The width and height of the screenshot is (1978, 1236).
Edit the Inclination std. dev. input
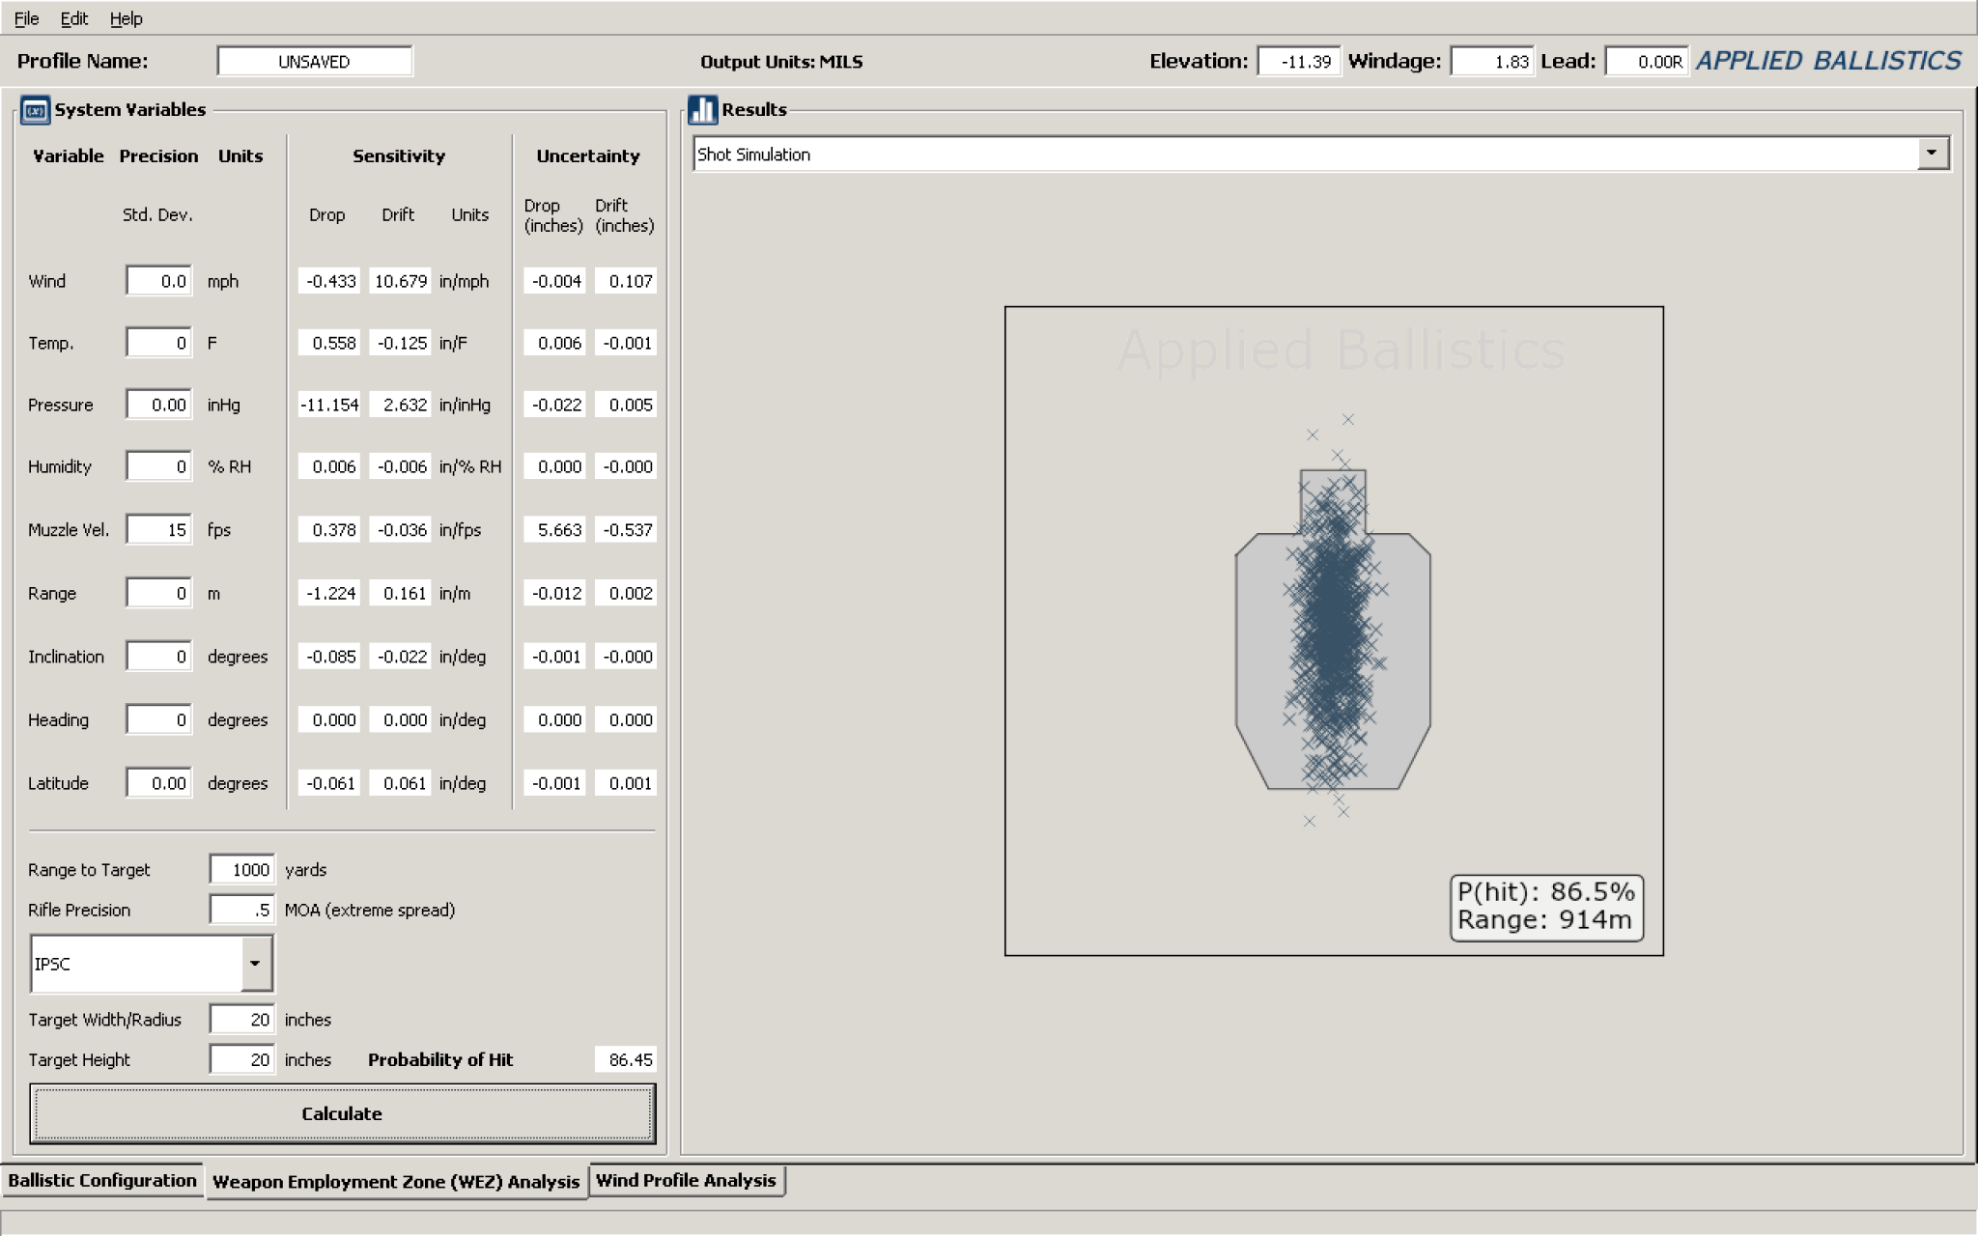(158, 657)
